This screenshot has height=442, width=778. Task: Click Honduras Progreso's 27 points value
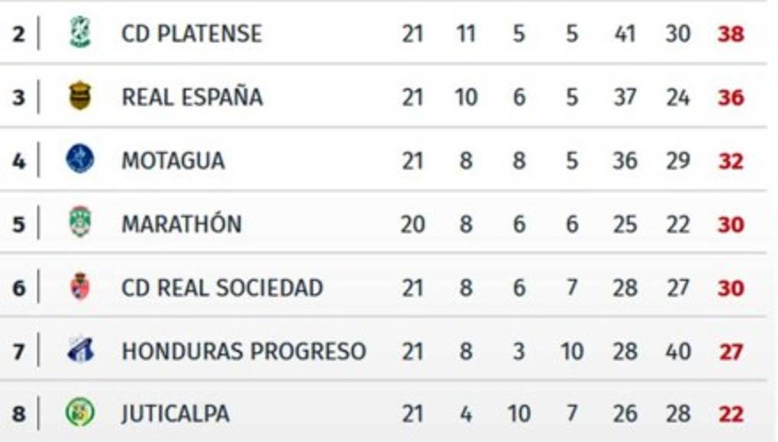tap(730, 351)
